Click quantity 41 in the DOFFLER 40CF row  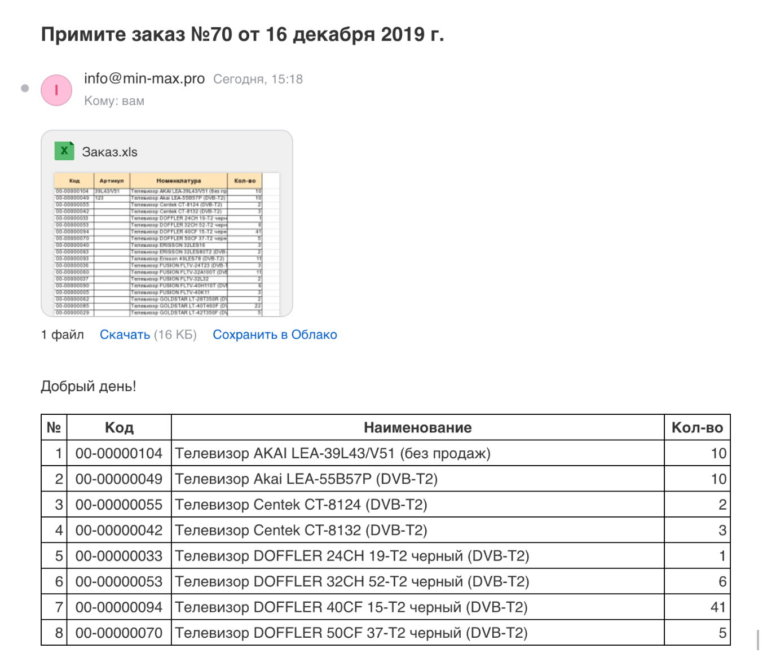coord(697,607)
